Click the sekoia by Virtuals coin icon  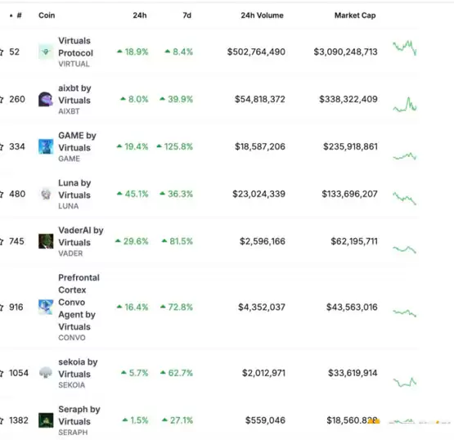pos(46,373)
